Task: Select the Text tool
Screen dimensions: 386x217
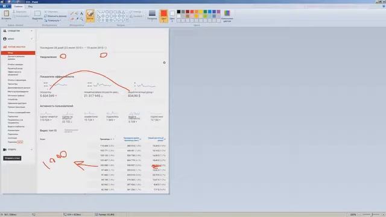Action: click(81, 13)
